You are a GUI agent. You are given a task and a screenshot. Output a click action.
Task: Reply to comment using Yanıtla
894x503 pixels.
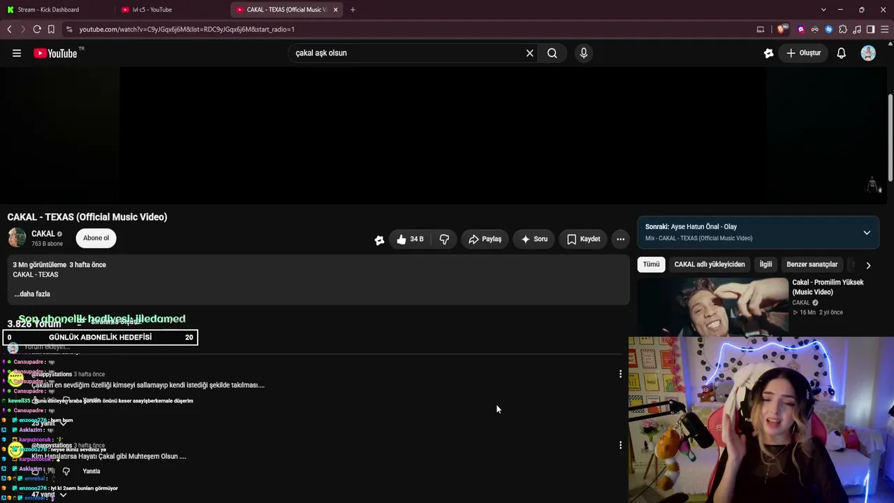(91, 472)
